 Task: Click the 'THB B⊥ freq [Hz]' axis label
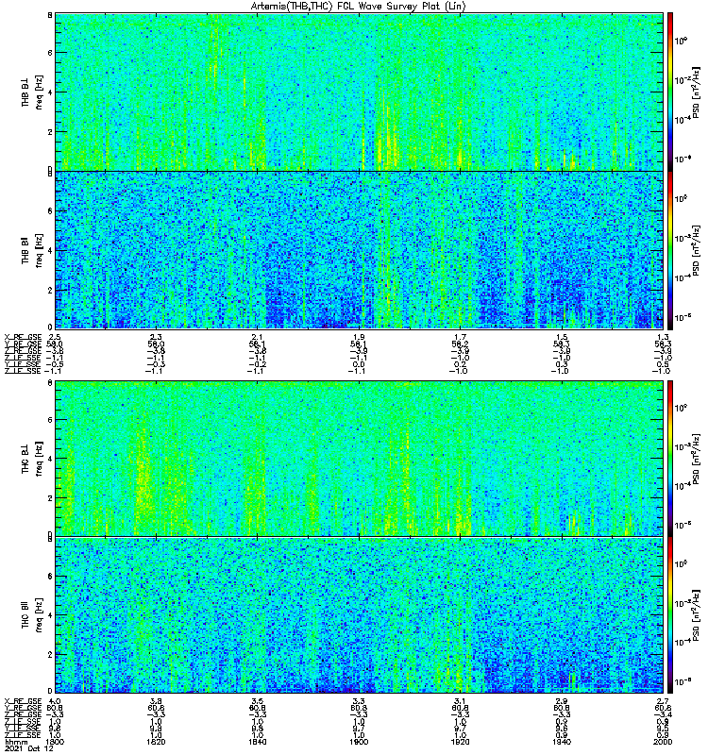point(32,92)
